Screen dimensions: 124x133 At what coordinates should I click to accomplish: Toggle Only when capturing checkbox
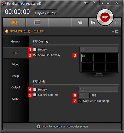click(80, 101)
